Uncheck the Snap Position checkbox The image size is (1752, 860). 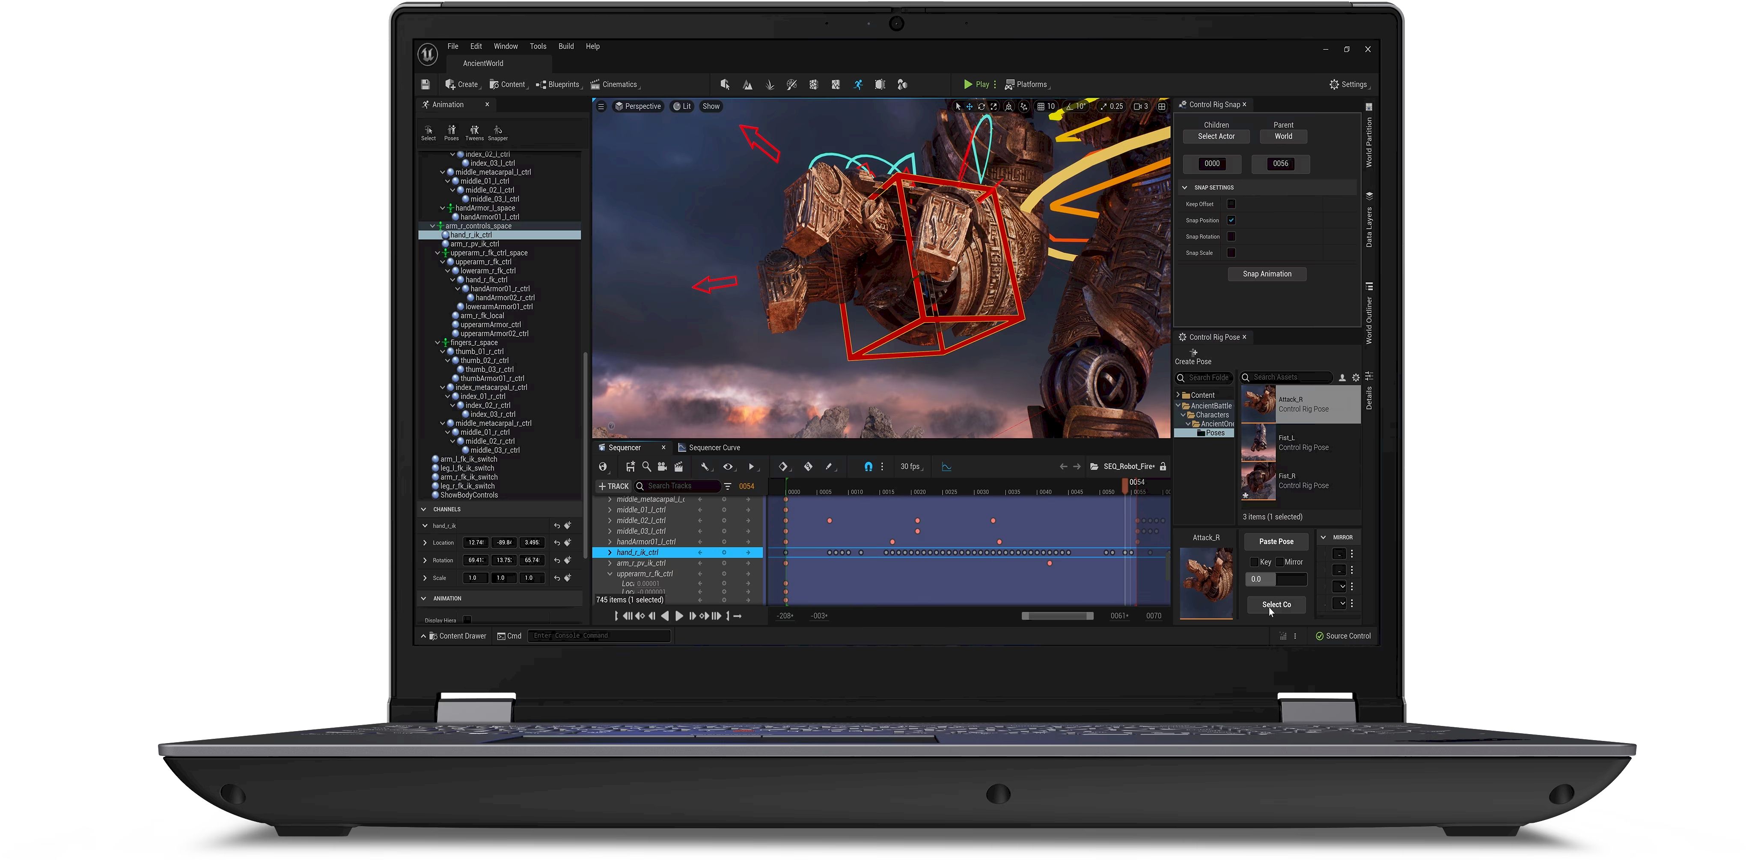1231,221
